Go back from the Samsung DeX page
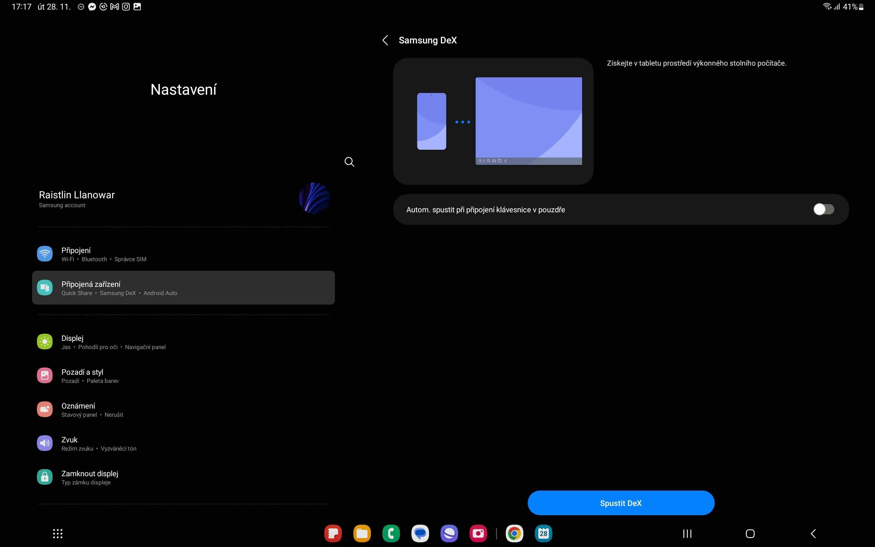Screen dimensions: 875x547 [385, 40]
